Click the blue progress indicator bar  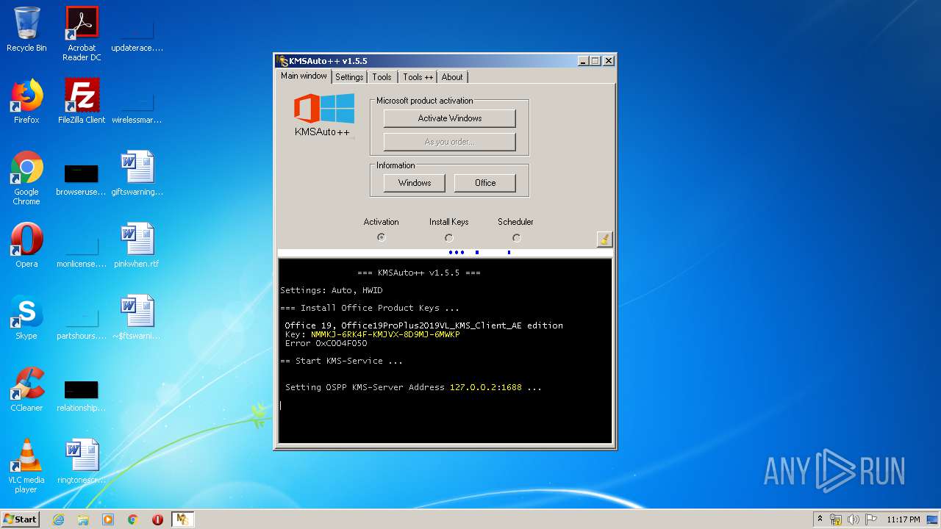coord(445,253)
